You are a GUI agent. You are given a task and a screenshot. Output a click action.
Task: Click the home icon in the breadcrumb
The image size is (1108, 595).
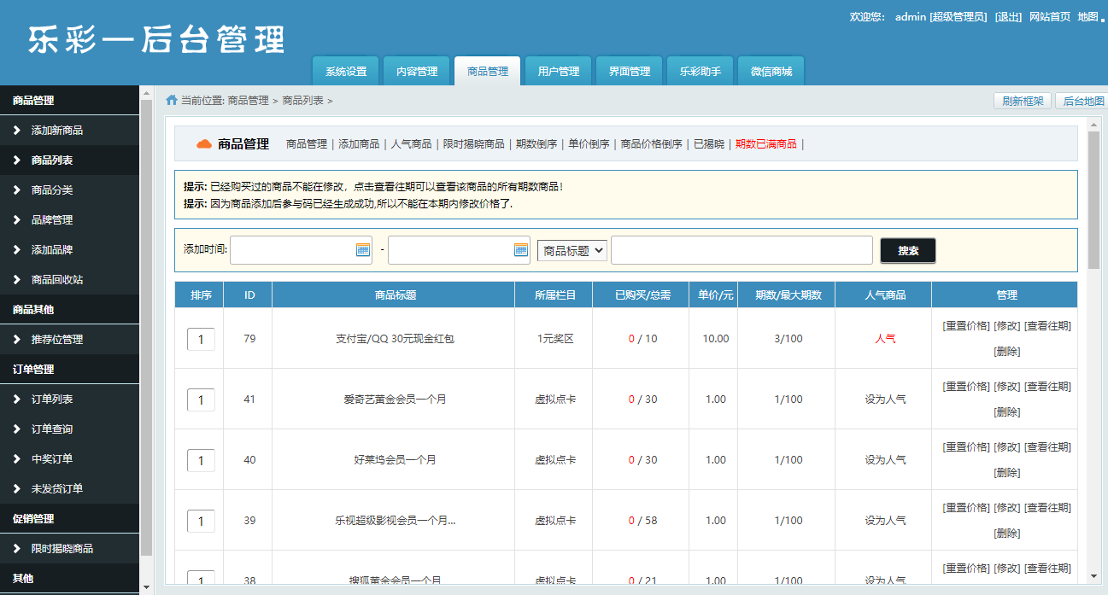coord(172,101)
